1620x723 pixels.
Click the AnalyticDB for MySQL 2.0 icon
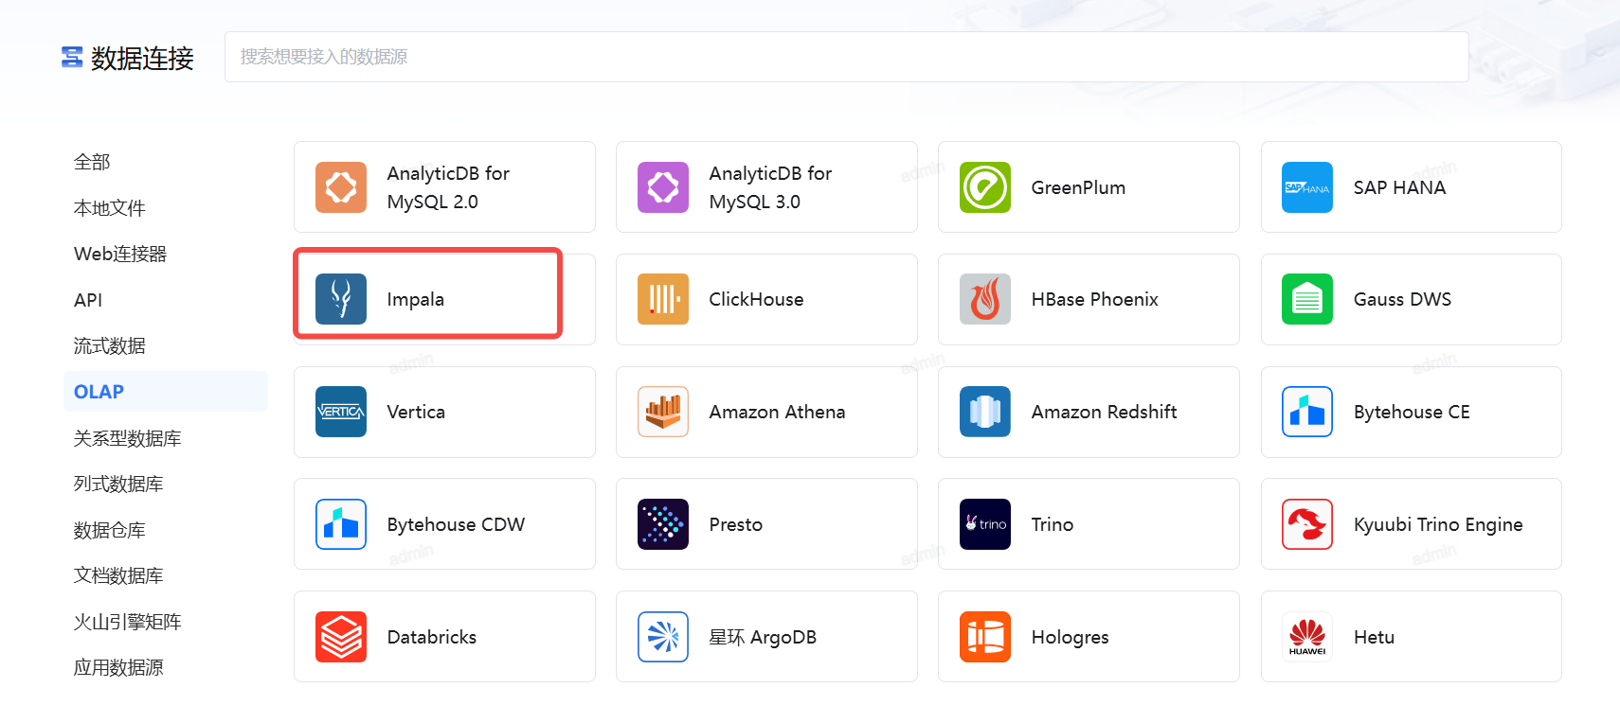click(x=341, y=187)
